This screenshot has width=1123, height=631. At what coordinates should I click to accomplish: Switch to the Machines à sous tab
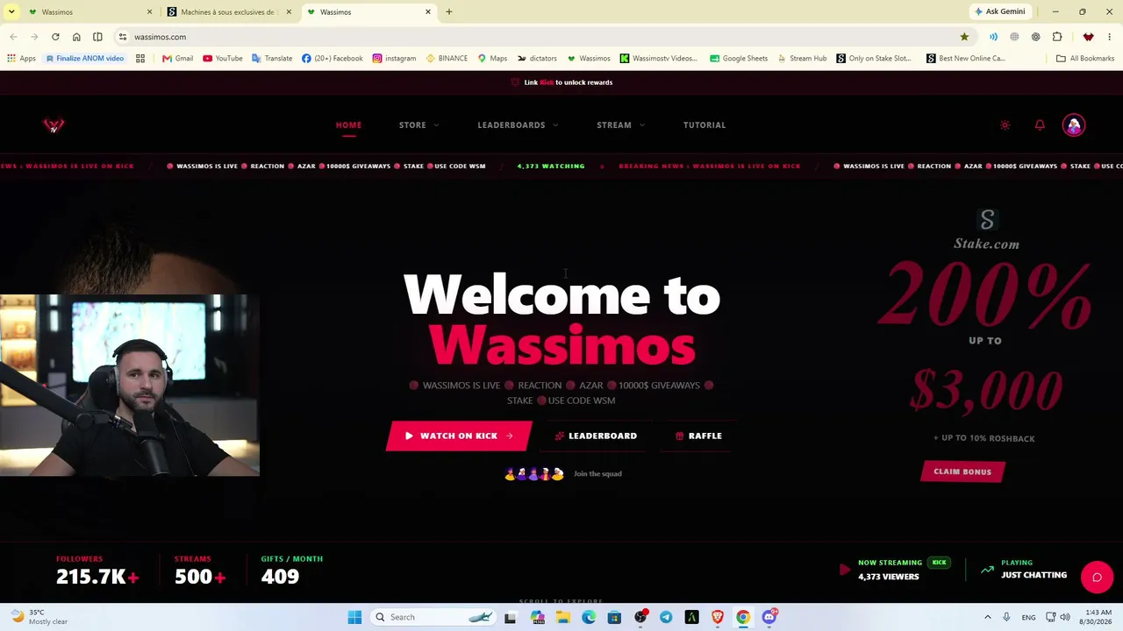(x=229, y=12)
